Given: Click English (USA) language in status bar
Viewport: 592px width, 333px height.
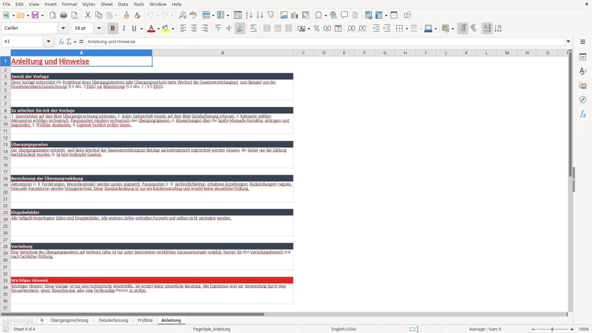Looking at the screenshot, I should click(343, 329).
